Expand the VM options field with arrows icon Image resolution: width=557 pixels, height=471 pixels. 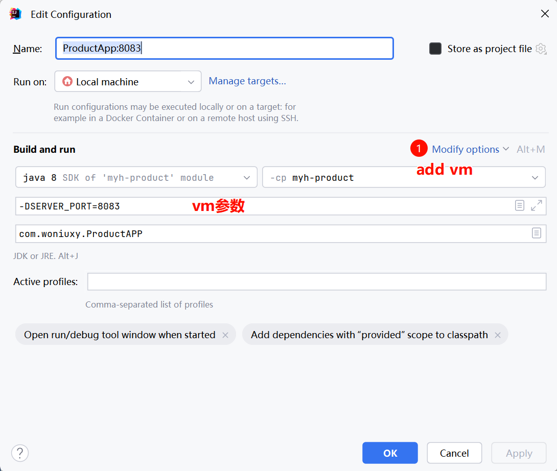[536, 206]
